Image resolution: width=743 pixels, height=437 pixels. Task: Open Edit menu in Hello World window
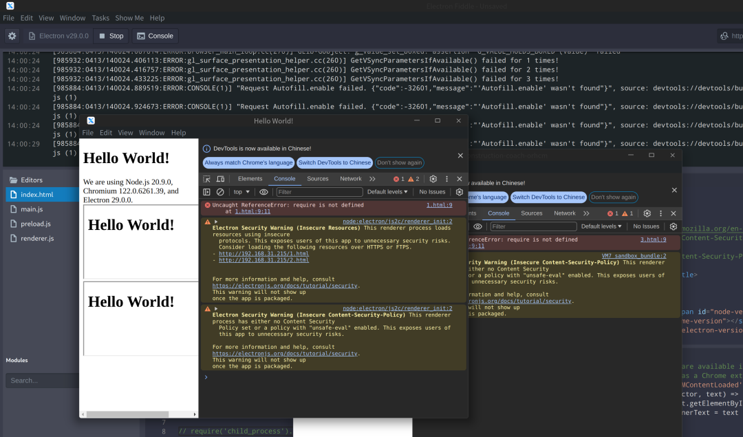pos(106,133)
